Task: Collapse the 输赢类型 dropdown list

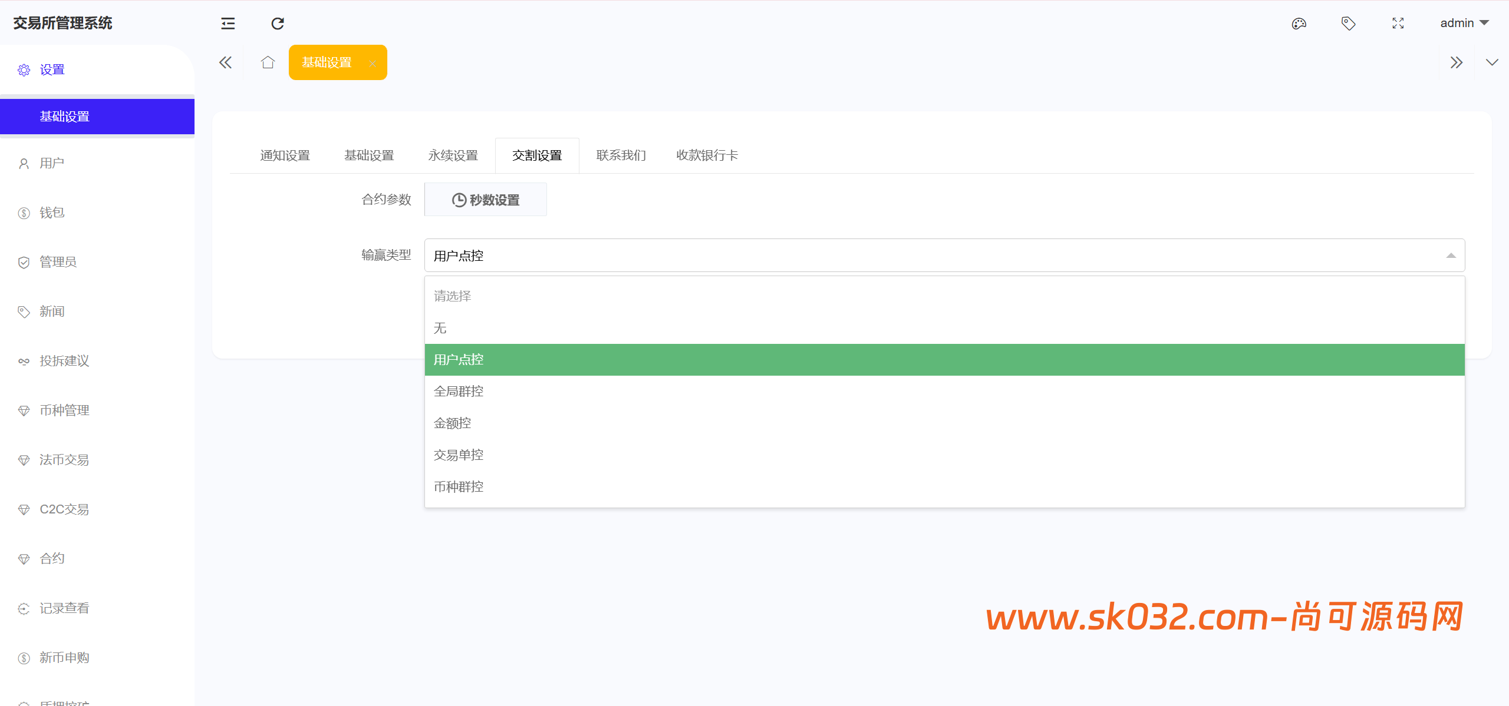Action: click(1451, 255)
